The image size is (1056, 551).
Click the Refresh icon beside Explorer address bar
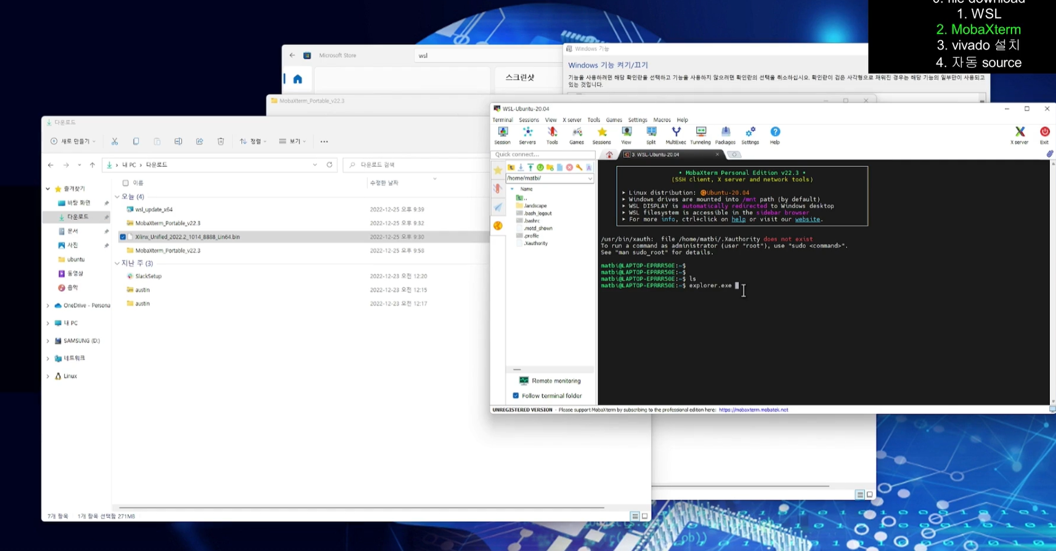pos(330,164)
